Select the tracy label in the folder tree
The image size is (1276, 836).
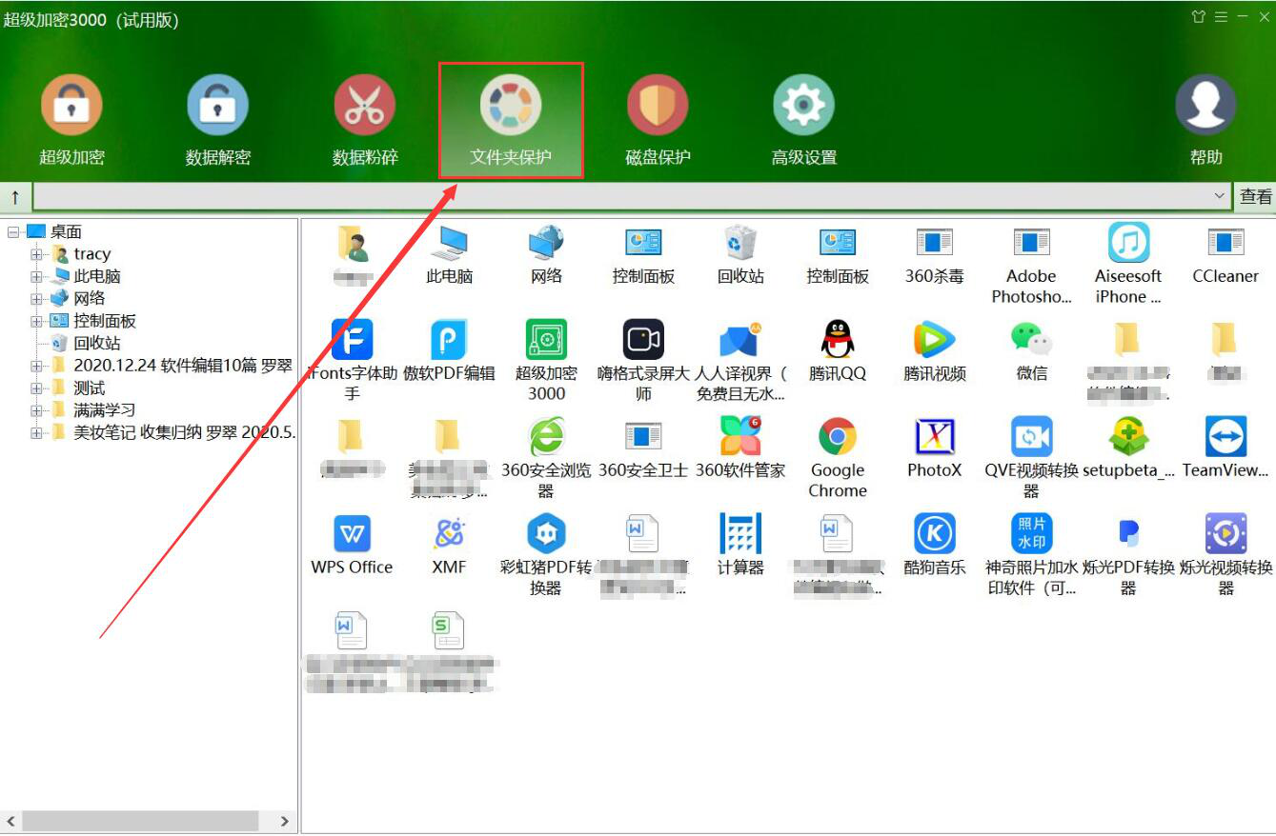coord(92,254)
